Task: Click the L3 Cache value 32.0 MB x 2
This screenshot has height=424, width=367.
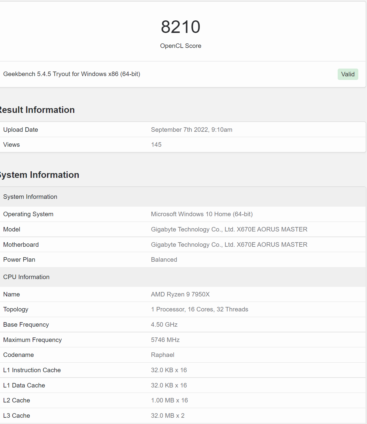Action: click(168, 416)
